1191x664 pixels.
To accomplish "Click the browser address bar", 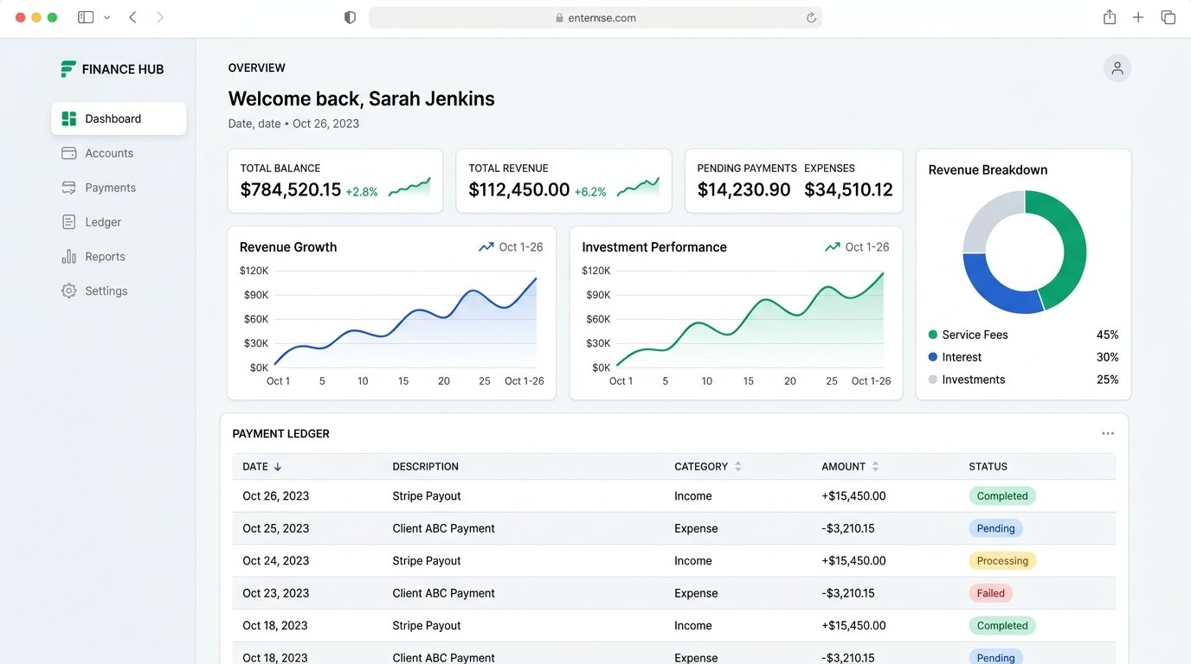I will click(x=595, y=17).
